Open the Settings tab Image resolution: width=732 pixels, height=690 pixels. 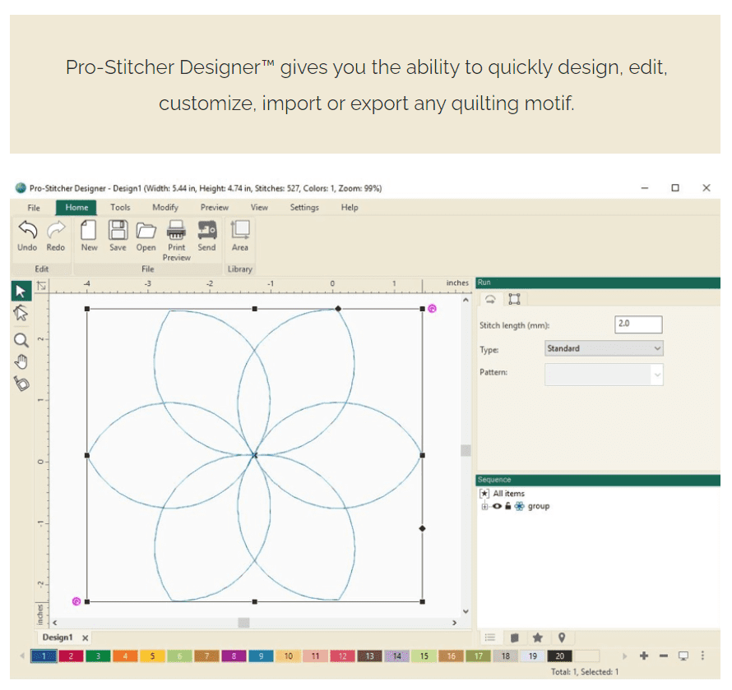304,208
